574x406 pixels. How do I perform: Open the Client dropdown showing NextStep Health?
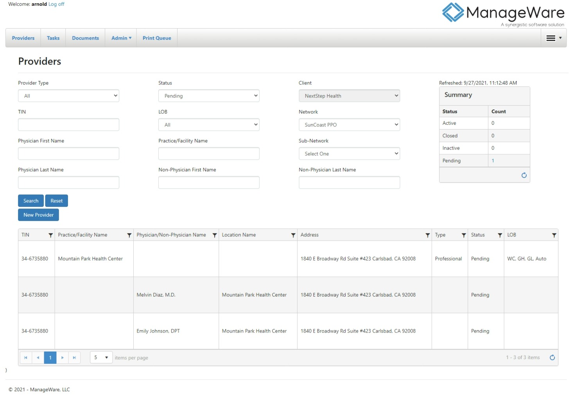click(x=349, y=96)
